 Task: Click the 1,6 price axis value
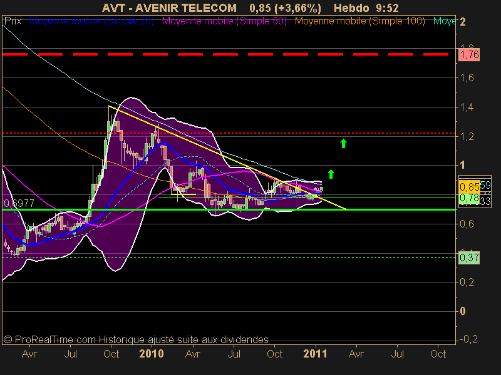tap(467, 77)
